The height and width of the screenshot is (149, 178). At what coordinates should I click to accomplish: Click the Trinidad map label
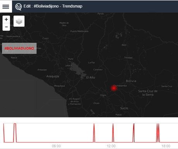(128, 58)
